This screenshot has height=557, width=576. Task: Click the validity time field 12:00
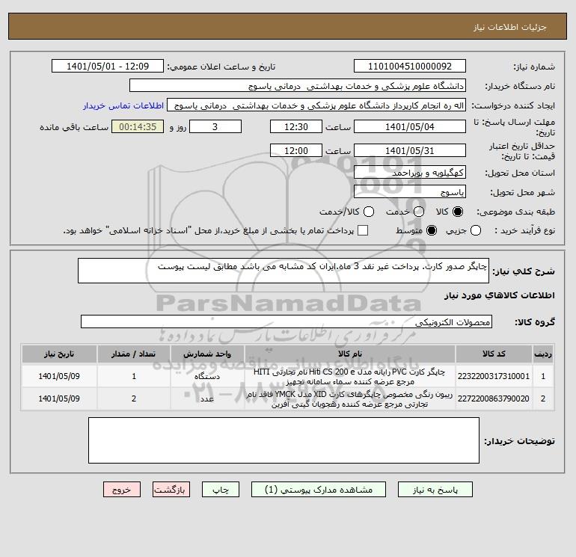(x=296, y=151)
